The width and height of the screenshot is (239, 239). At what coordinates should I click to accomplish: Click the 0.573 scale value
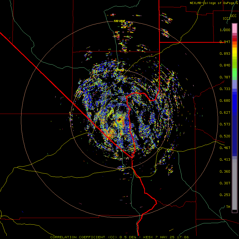pos(225,124)
